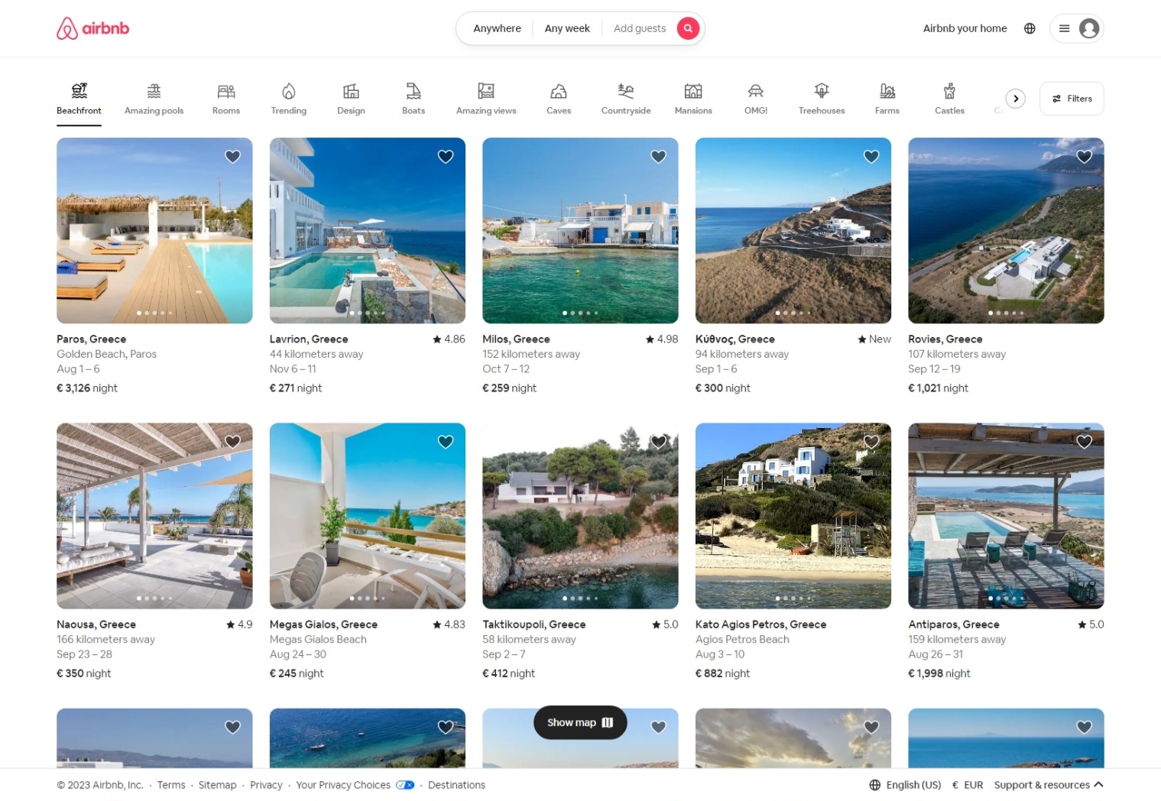
Task: Open the Lavrion, Greece listing photo
Action: tap(367, 230)
